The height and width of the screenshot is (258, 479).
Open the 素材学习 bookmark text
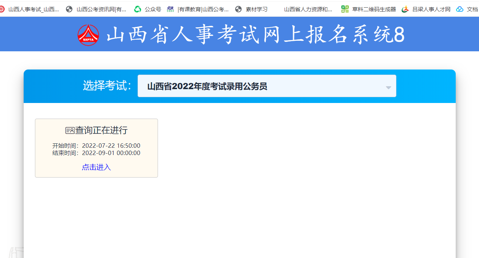click(256, 9)
